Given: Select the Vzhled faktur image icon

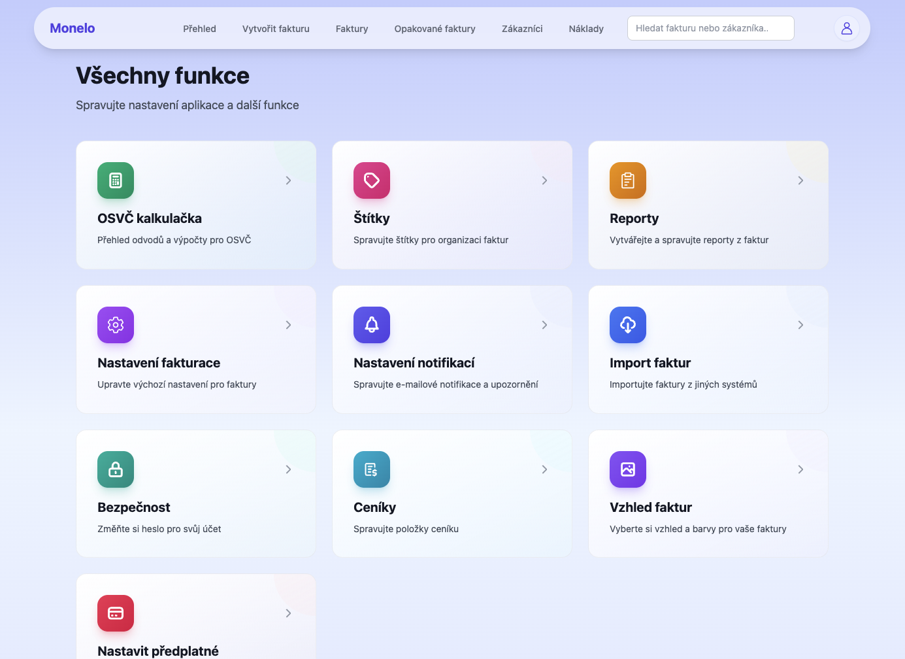Looking at the screenshot, I should (628, 469).
